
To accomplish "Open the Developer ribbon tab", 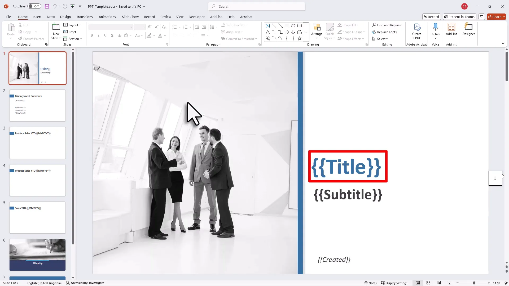I will click(196, 17).
